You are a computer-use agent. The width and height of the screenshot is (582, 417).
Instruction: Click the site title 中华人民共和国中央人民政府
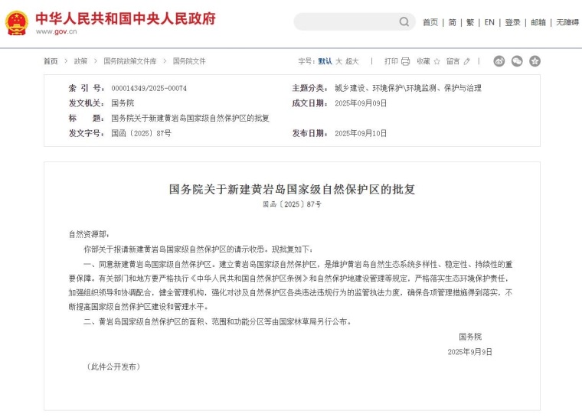coord(126,18)
